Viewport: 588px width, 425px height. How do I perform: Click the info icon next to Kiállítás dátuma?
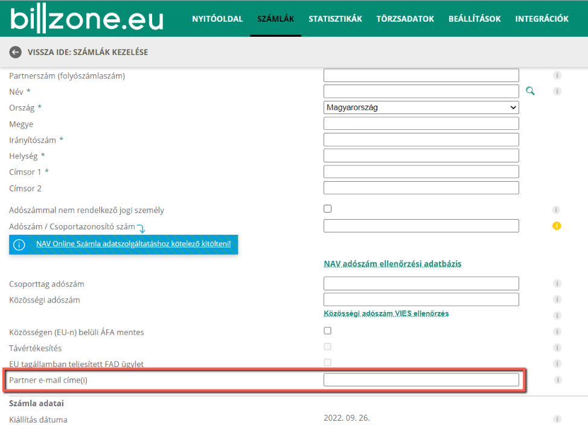coord(557,419)
